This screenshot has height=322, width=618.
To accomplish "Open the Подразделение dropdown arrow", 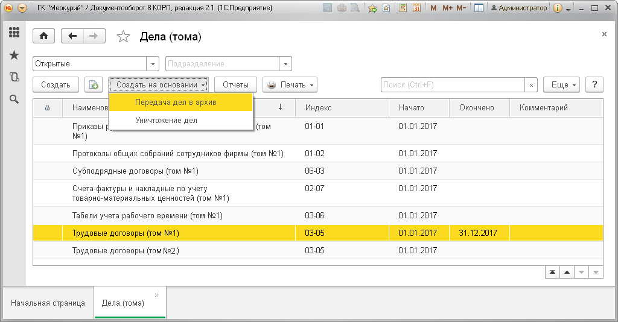I will tap(285, 64).
